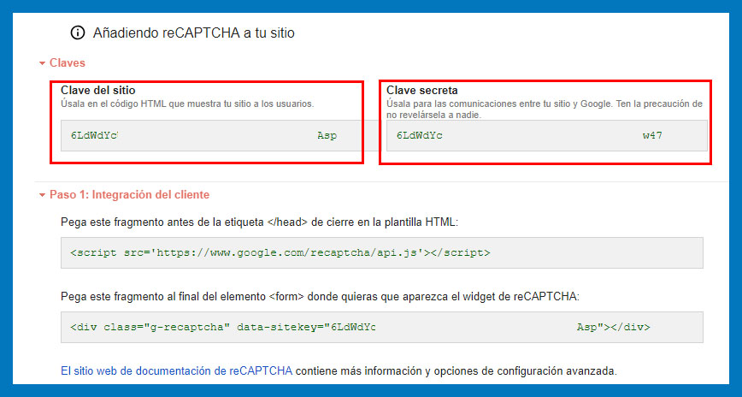Collapse the Claves section arrow
Image resolution: width=742 pixels, height=397 pixels.
pos(42,63)
